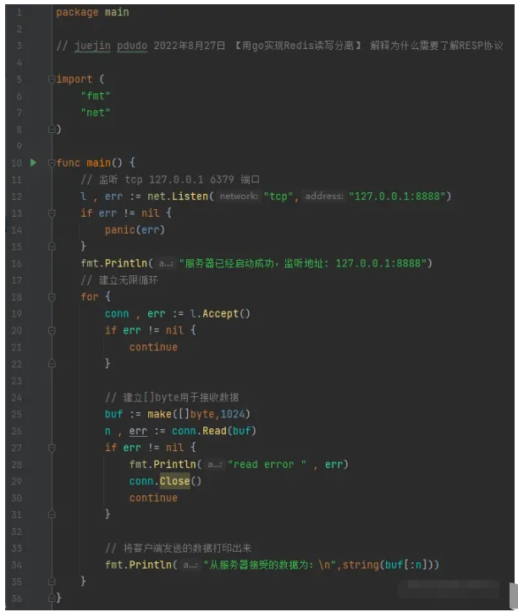This screenshot has width=518, height=612.
Task: Click the 'a...' hint on line 28
Action: [215, 465]
